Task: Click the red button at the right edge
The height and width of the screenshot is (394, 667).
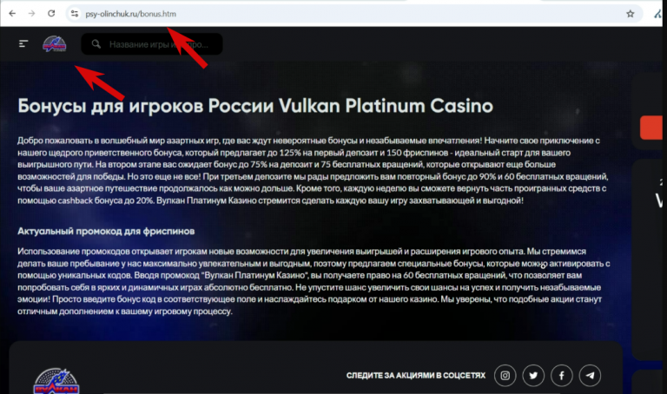Action: pos(651,127)
